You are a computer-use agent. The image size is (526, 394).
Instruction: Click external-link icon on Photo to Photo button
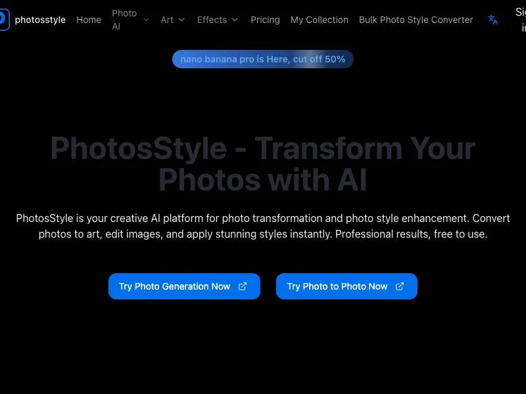[400, 286]
